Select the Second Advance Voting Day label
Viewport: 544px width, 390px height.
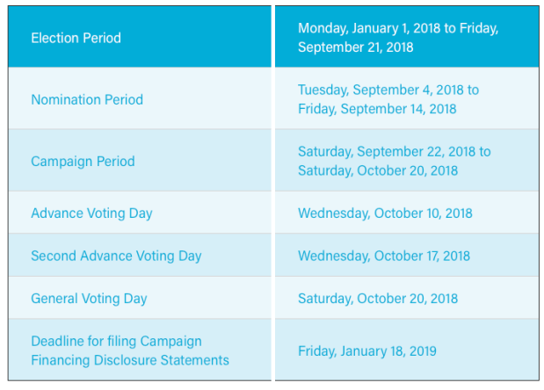point(116,256)
